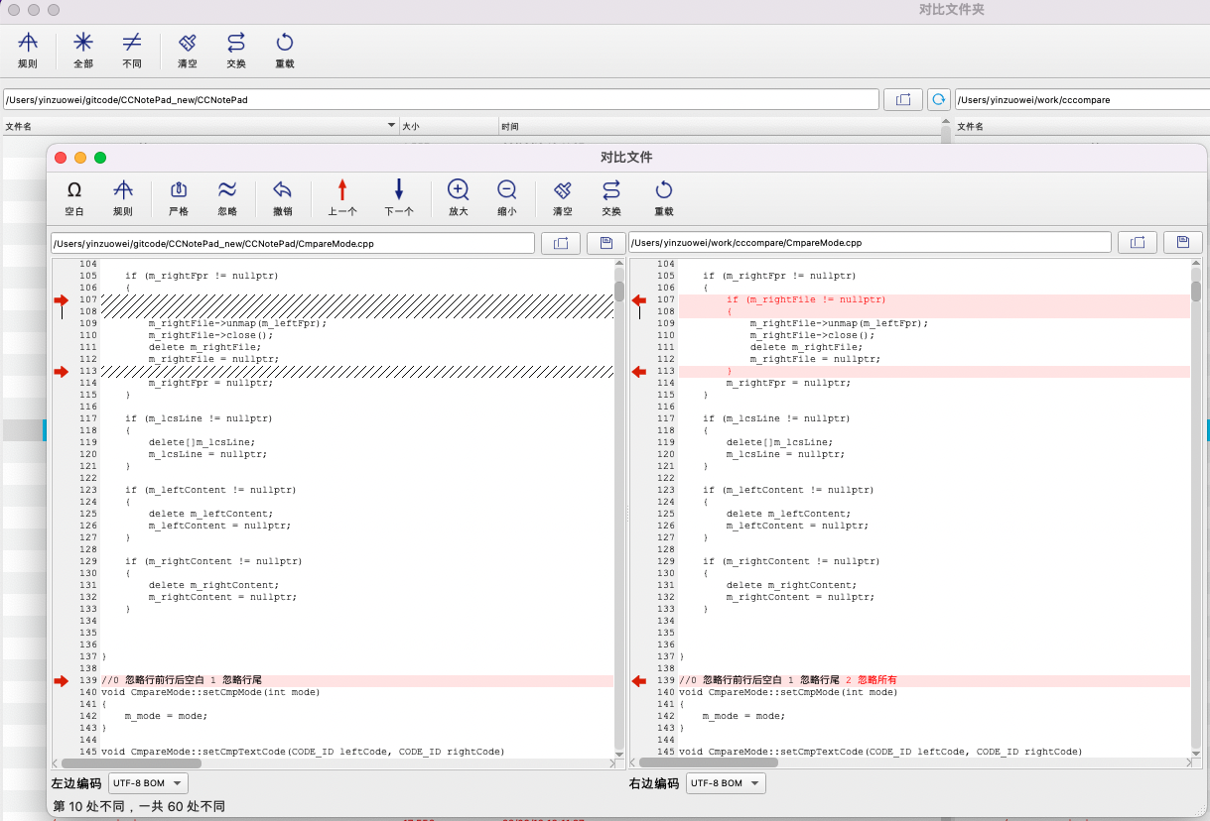
Task: Browse for right file with open button
Action: pos(1138,243)
